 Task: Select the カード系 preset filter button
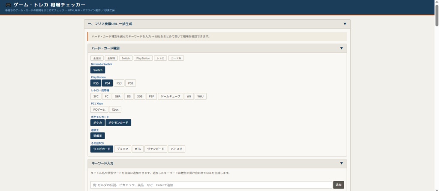(176, 59)
